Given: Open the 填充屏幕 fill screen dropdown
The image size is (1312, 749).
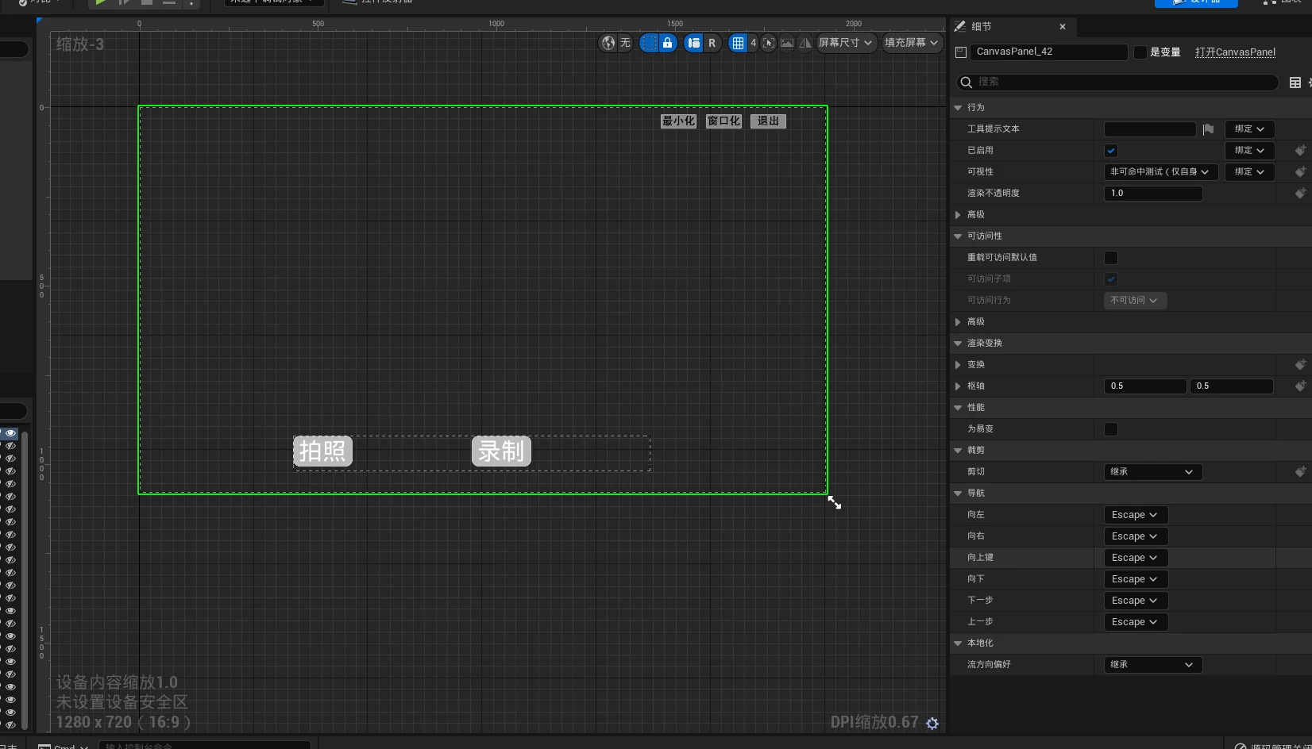Looking at the screenshot, I should (x=912, y=43).
